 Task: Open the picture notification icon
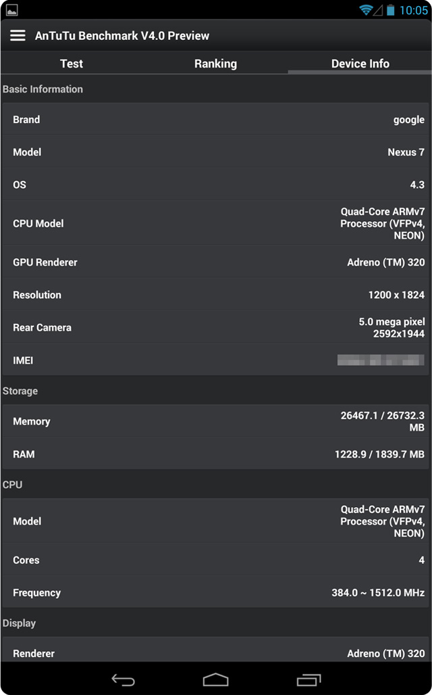click(x=12, y=9)
